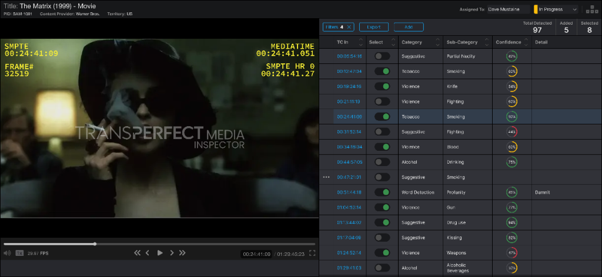This screenshot has width=602, height=277.
Task: Mute audio with the speaker icon
Action: coord(7,253)
